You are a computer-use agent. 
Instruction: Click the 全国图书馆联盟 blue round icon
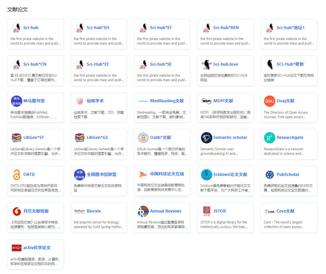click(80, 174)
